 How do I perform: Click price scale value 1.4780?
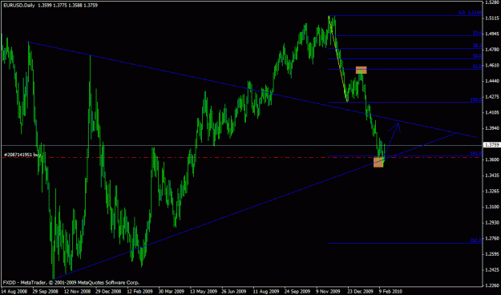coord(492,50)
